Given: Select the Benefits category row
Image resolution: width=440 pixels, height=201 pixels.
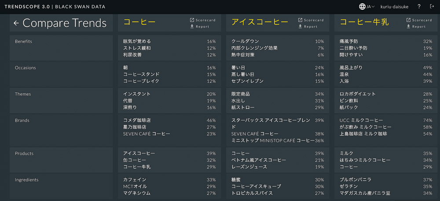Looking at the screenshot, I should (61, 48).
